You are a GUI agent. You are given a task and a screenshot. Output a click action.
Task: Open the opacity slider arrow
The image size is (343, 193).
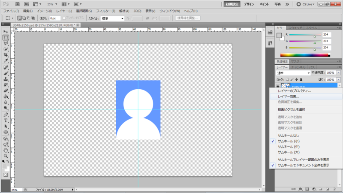[338, 72]
